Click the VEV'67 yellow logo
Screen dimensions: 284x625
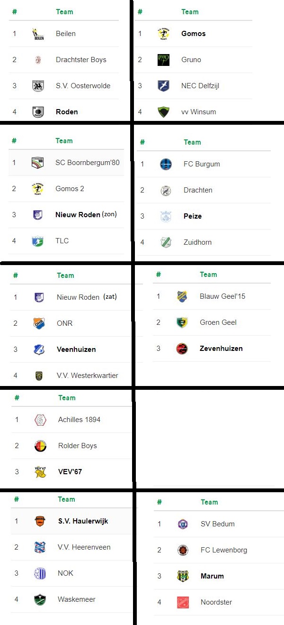click(x=40, y=472)
